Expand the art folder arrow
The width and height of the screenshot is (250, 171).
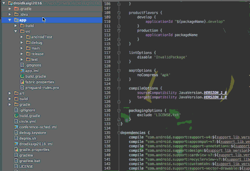coord(10,93)
